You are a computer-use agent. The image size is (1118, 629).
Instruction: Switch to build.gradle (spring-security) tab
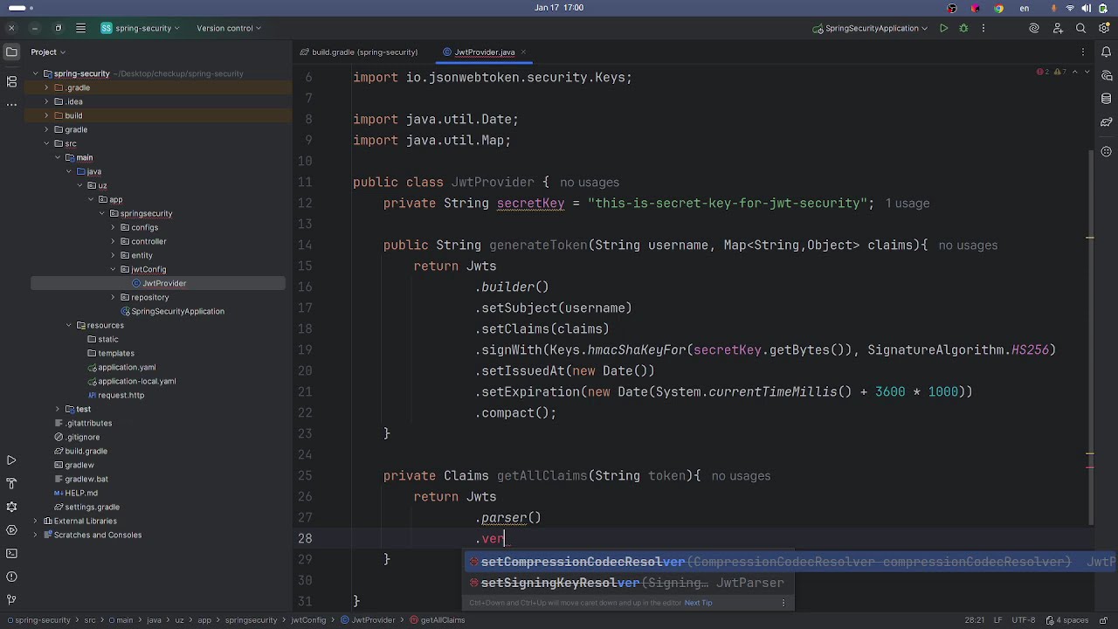pos(359,52)
